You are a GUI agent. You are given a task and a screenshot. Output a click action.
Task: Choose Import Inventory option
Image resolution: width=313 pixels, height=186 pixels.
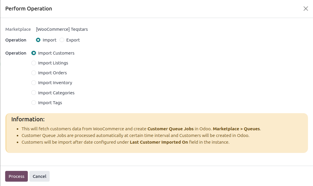click(x=33, y=83)
